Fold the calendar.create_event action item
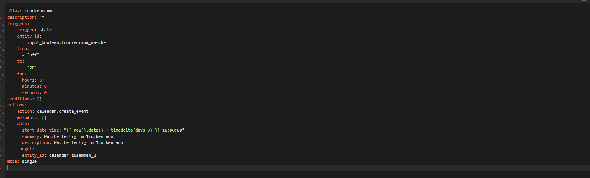590x178 pixels. 3,111
